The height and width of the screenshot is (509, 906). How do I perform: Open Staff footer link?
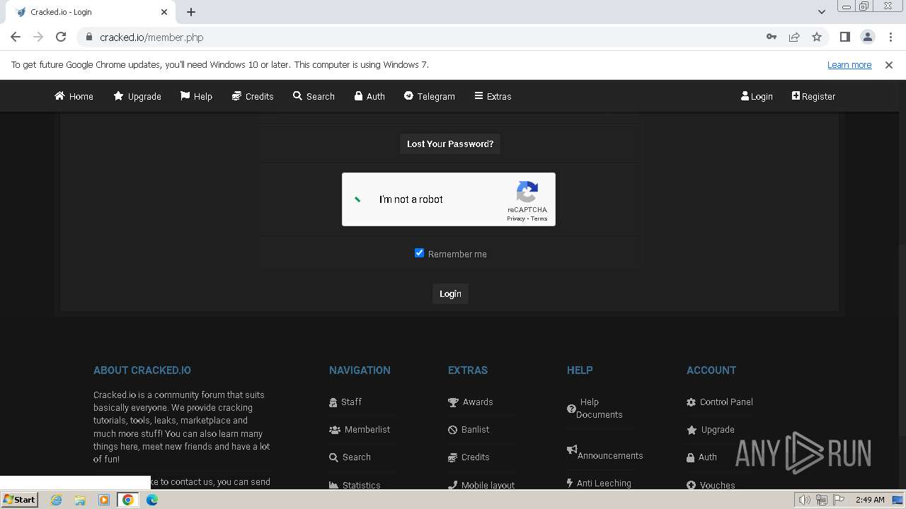click(345, 402)
